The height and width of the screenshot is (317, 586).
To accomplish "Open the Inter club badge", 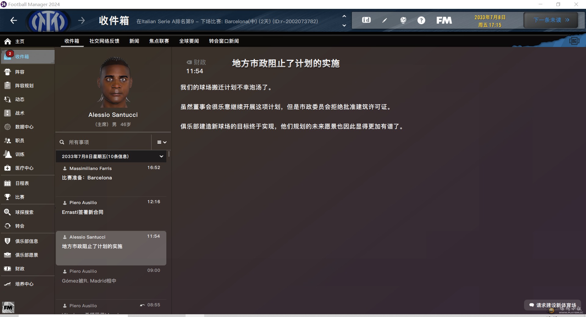I will coord(49,21).
